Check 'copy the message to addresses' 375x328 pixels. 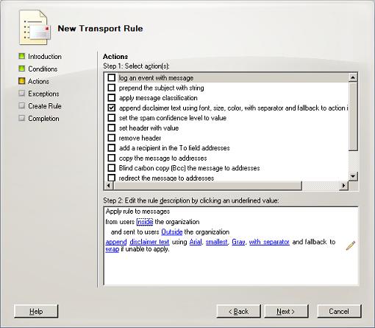[x=112, y=158]
